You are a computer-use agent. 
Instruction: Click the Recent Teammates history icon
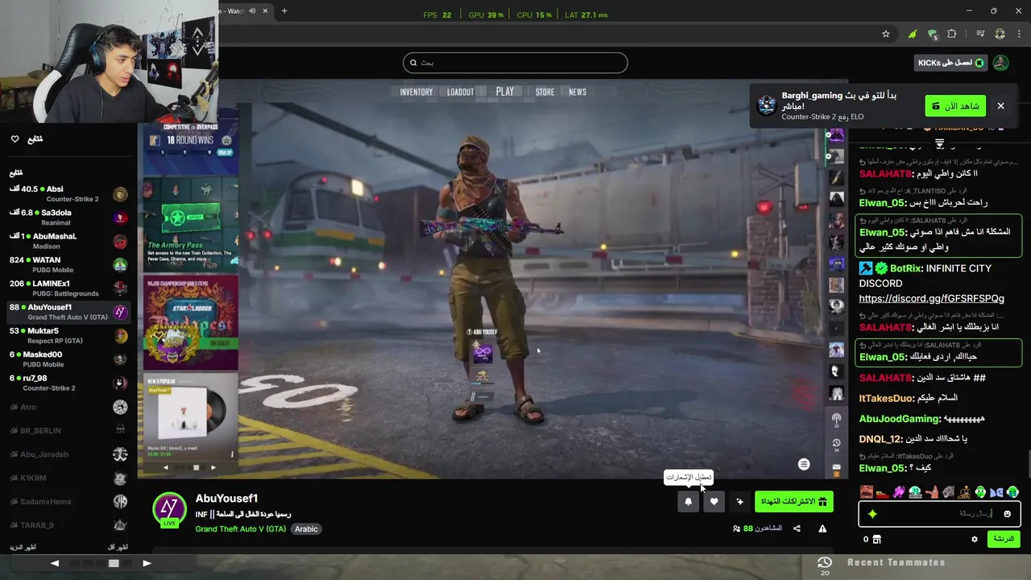824,563
